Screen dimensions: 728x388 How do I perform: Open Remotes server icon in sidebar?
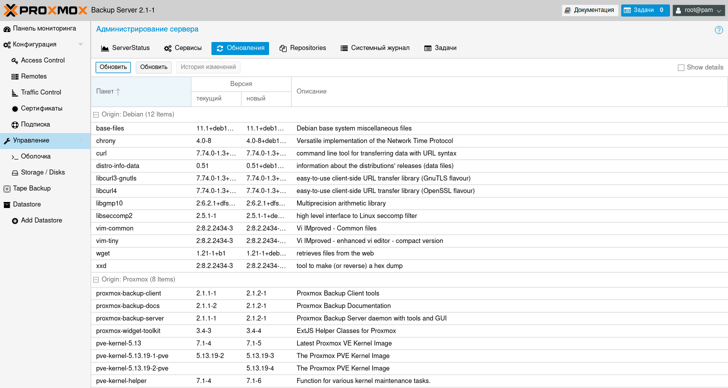(15, 76)
